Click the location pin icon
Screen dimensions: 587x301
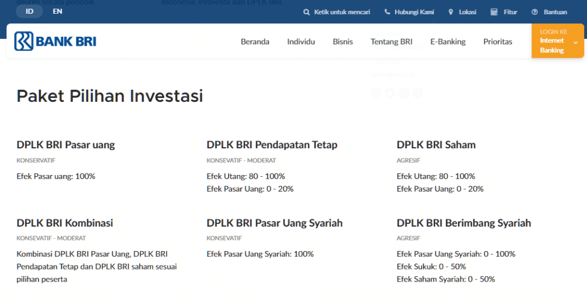pos(451,12)
